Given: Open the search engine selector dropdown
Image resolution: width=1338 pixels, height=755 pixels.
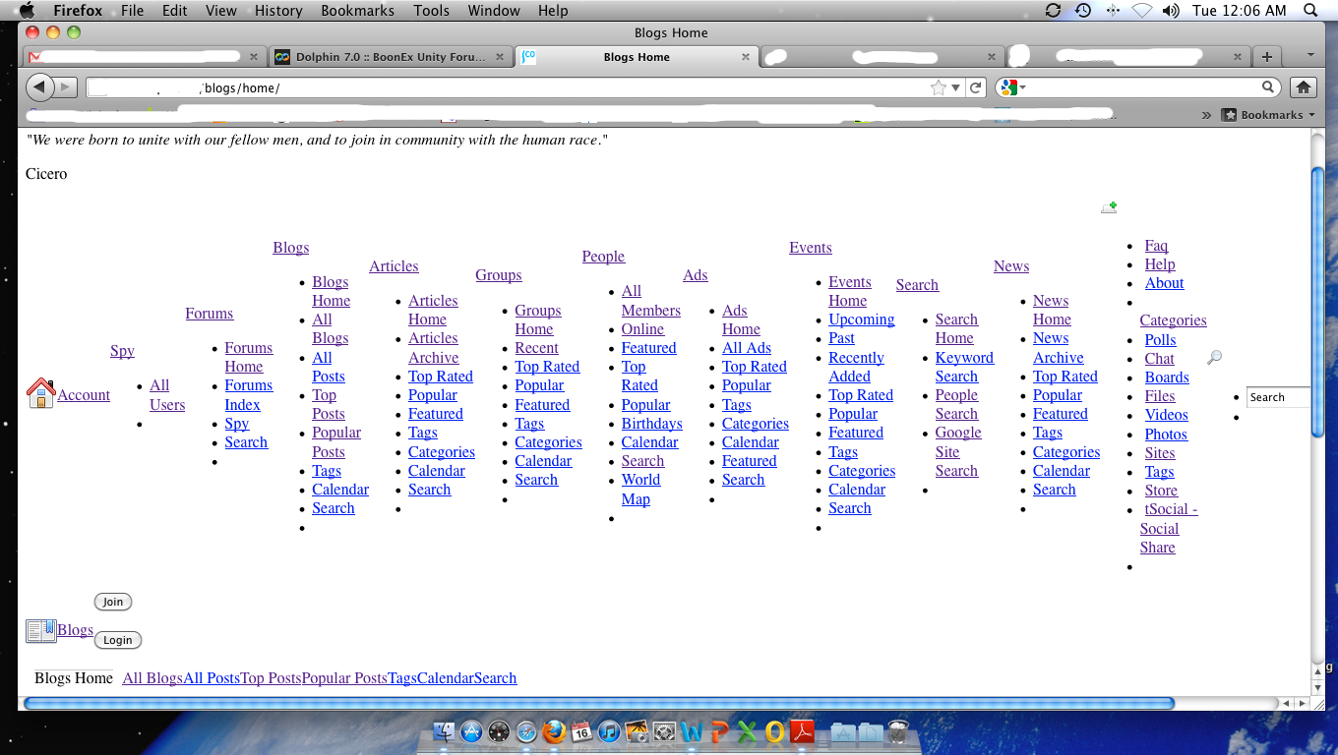Looking at the screenshot, I should 1011,87.
